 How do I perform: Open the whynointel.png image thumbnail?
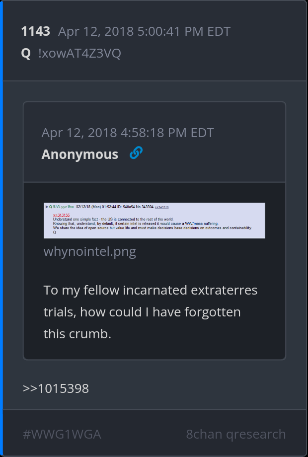(154, 221)
